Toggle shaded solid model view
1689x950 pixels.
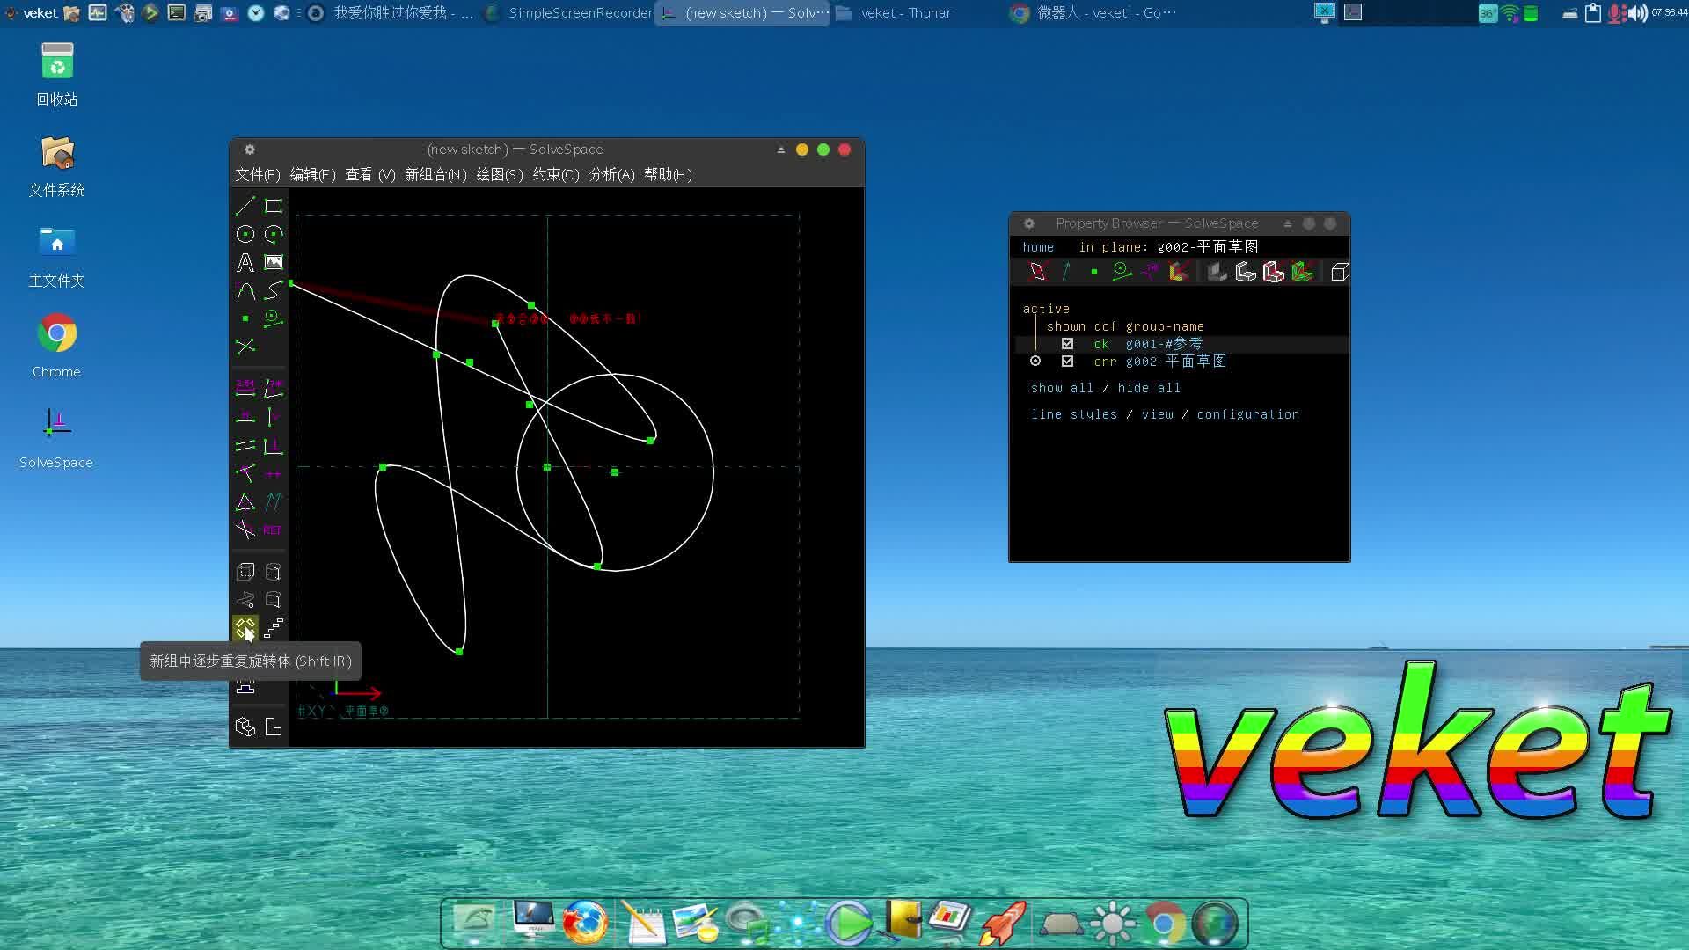pyautogui.click(x=1217, y=273)
